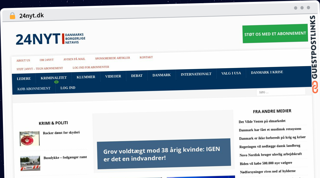Image resolution: width=320 pixels, height=178 pixels.
Task: Select Støt 24NYT – tegn abonnement
Action: 40,69
